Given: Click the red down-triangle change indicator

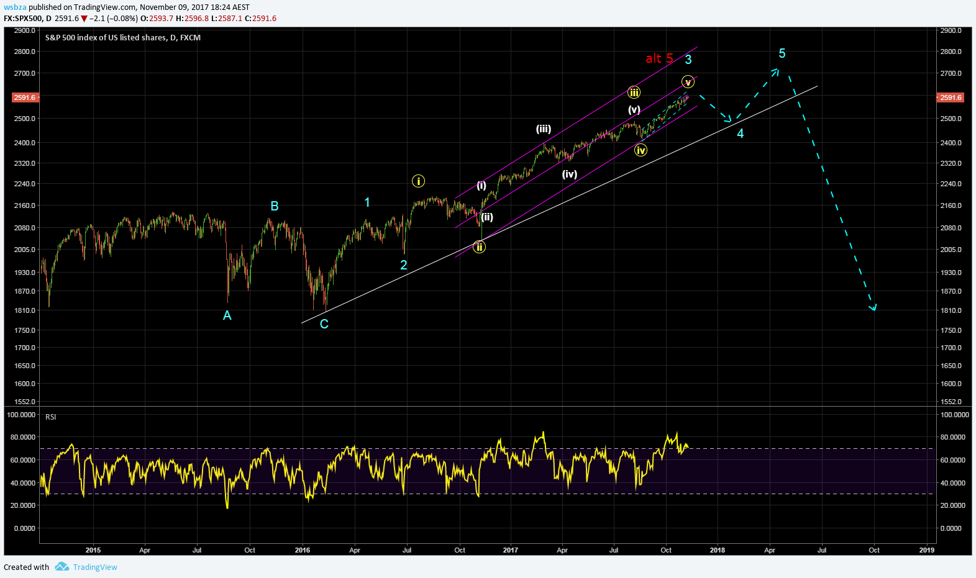Looking at the screenshot, I should (84, 19).
